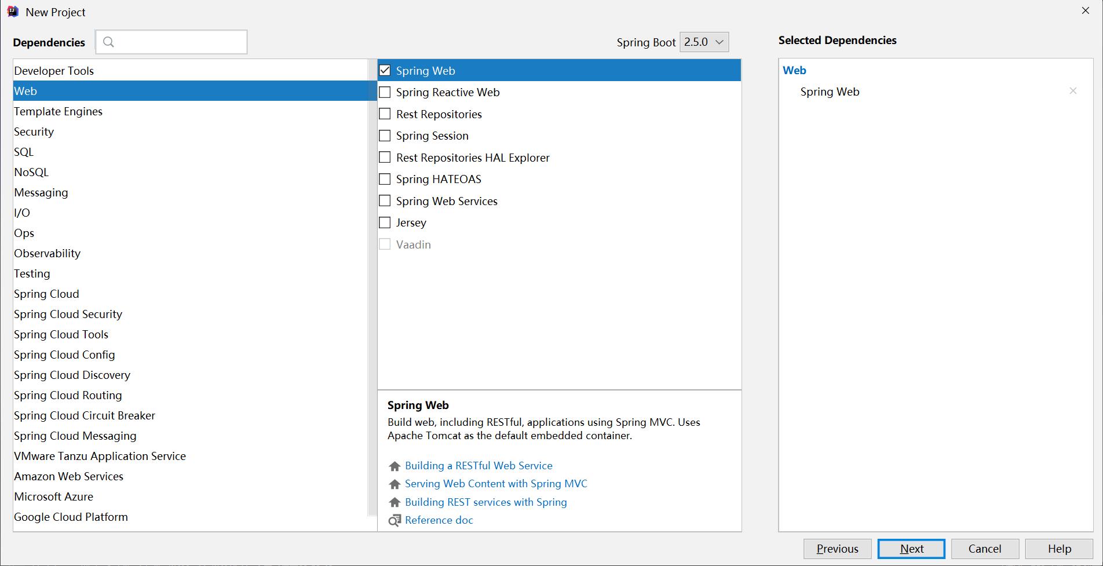Choose the Observability category

[x=191, y=253]
